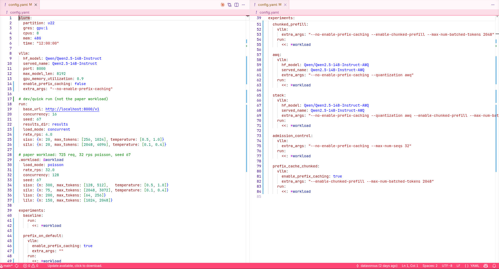Click the '# paper workload' comment line
Image resolution: width=499 pixels, height=269 pixels.
pyautogui.click(x=75, y=155)
